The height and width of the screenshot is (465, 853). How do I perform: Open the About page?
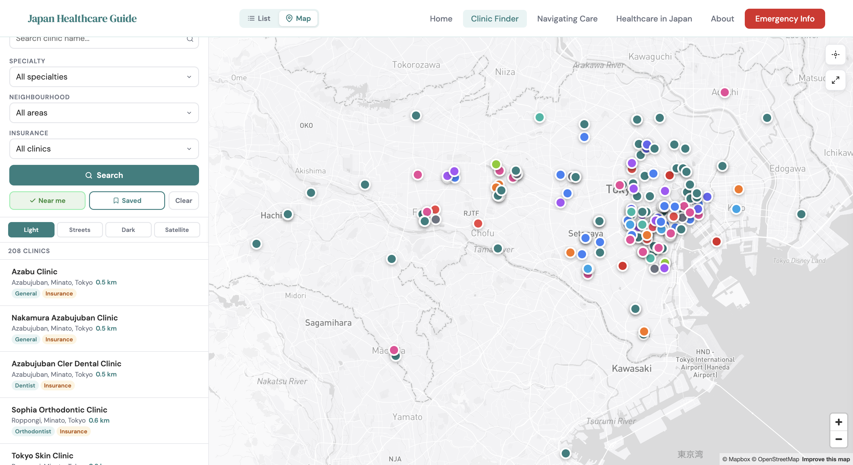tap(722, 19)
